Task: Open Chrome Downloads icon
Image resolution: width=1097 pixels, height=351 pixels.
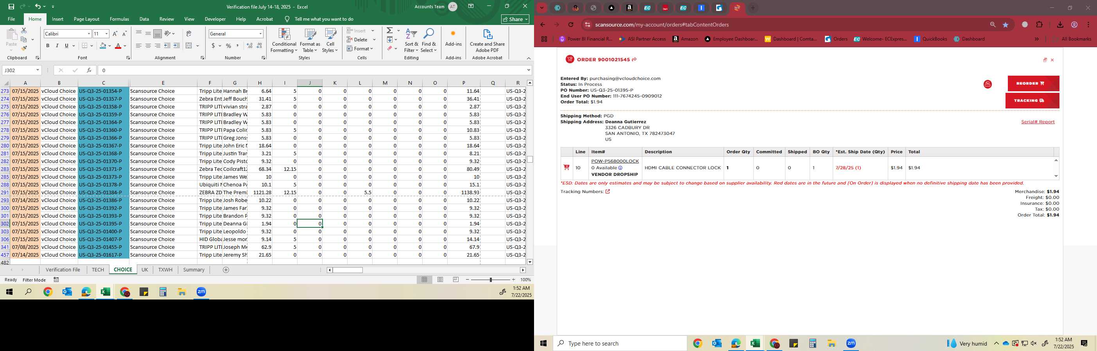Action: tap(1060, 25)
